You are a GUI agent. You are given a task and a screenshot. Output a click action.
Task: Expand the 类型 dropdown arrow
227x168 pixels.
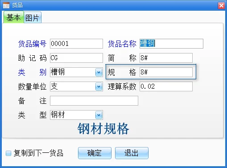(99, 115)
